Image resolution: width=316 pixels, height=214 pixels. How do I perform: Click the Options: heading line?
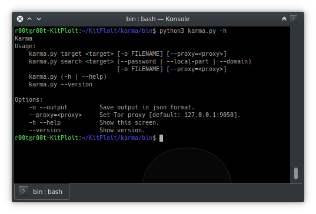(29, 100)
